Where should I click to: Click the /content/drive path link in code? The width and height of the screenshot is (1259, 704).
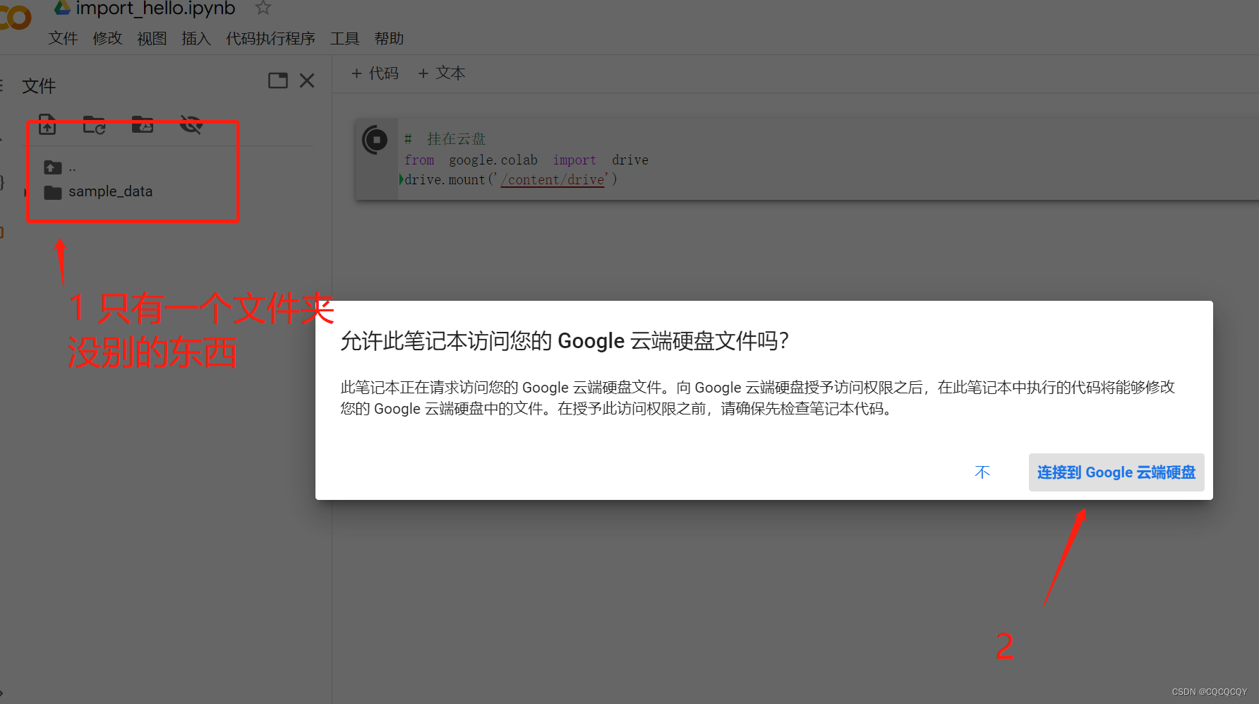point(553,179)
